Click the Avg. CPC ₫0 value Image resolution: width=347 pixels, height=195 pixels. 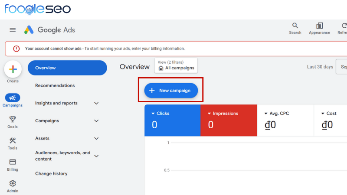pos(270,125)
